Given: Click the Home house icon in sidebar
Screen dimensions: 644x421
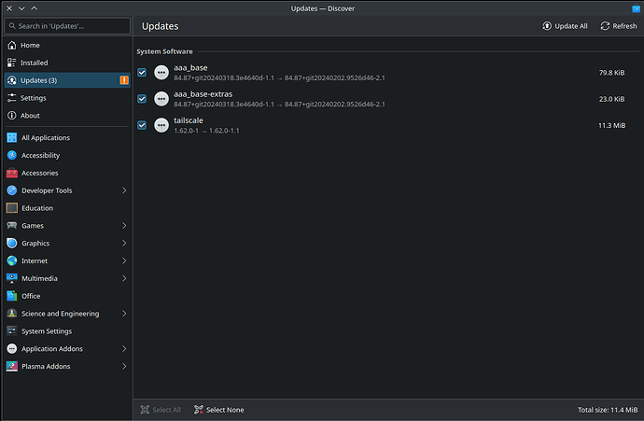Looking at the screenshot, I should (12, 45).
